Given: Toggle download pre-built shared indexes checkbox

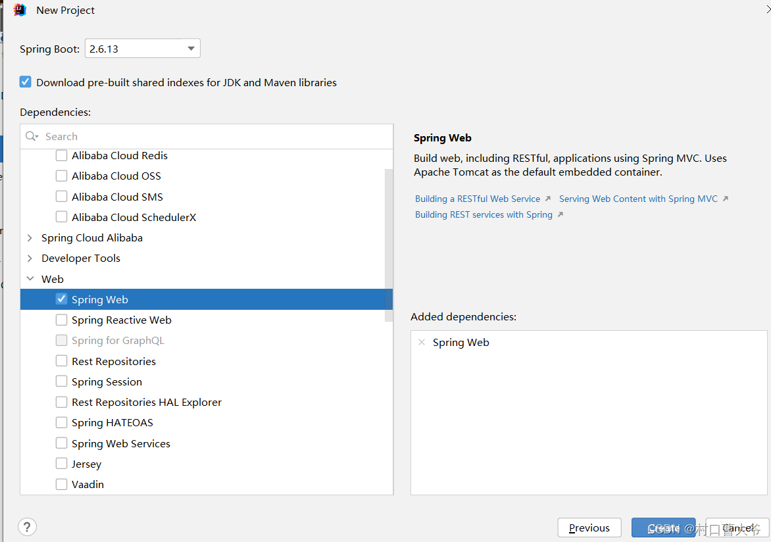Looking at the screenshot, I should [x=26, y=82].
